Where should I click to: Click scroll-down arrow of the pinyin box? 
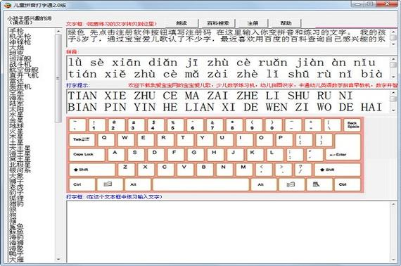pyautogui.click(x=393, y=76)
